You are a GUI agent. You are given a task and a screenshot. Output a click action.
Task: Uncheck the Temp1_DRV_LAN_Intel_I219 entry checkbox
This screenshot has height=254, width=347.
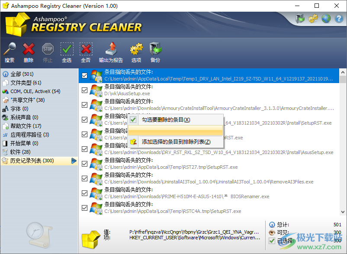point(84,75)
